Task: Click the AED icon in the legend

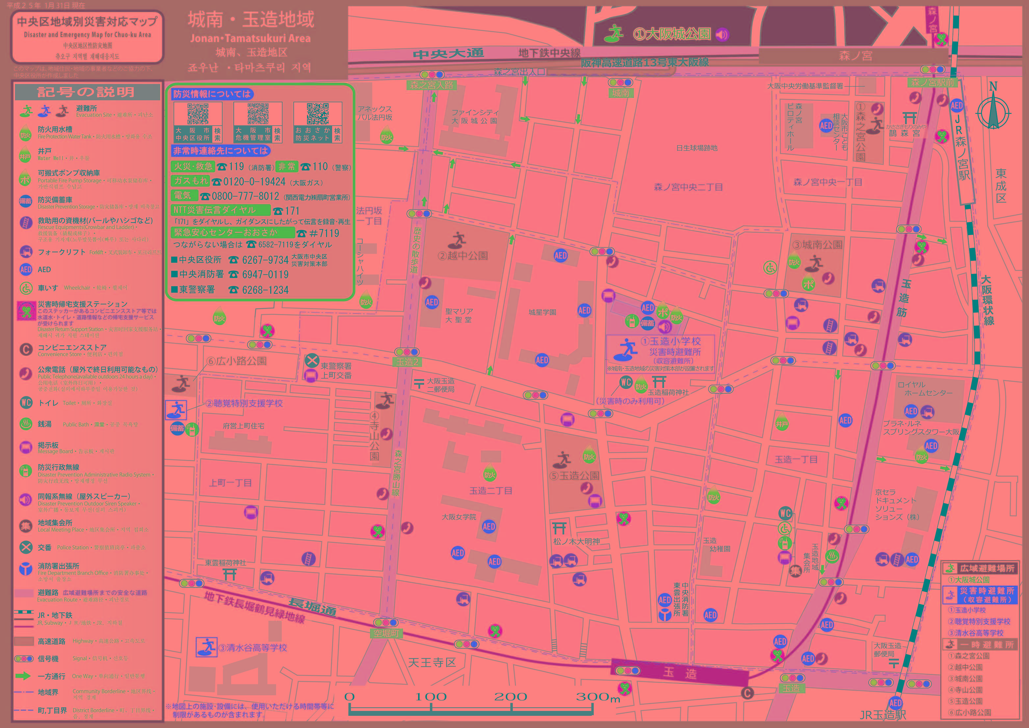Action: pyautogui.click(x=26, y=269)
